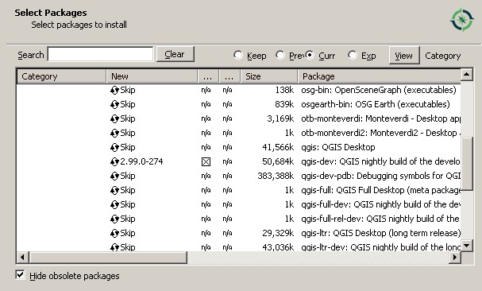Select the Prev radio option
The width and height of the screenshot is (482, 291).
pyautogui.click(x=280, y=55)
